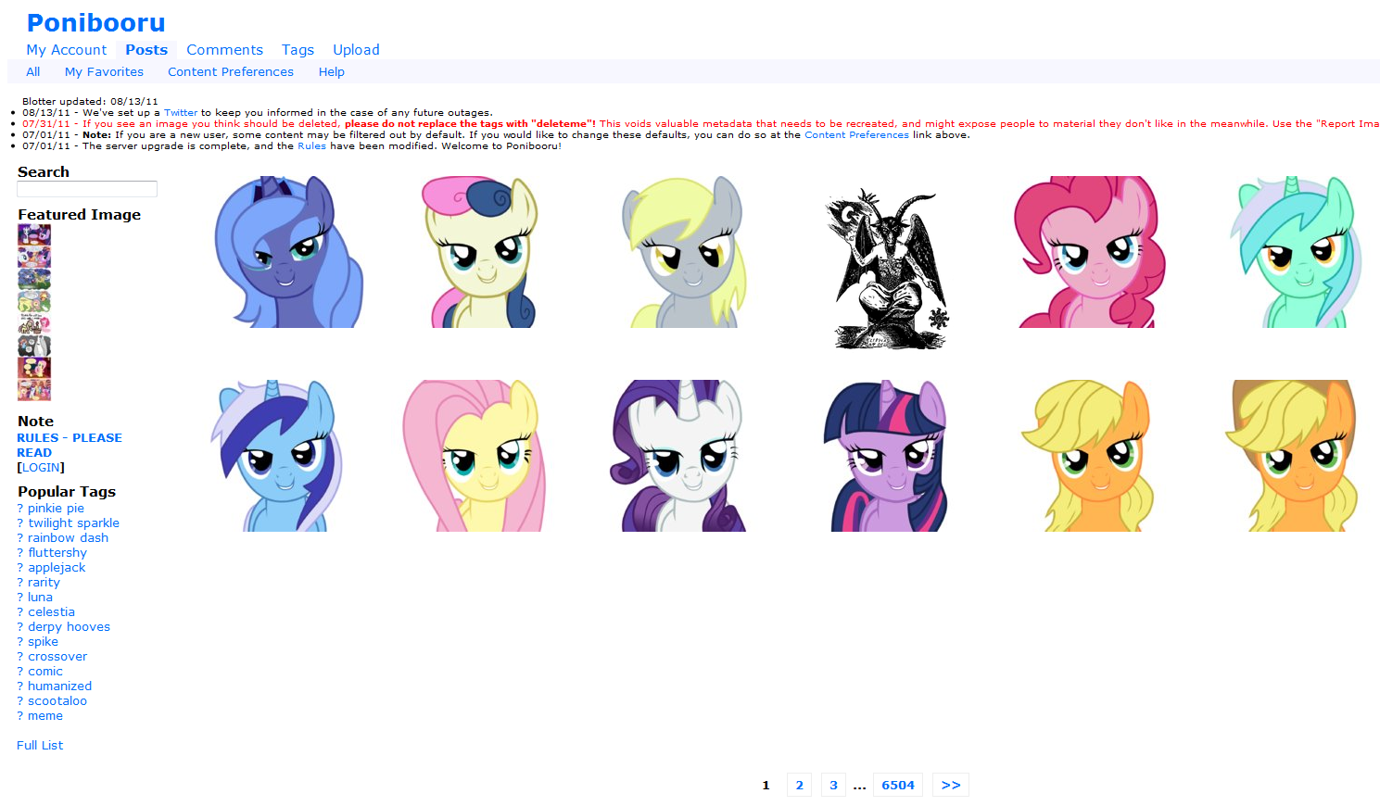Open the RULES - PLEASE READ link
The image size is (1380, 806).
coord(70,446)
